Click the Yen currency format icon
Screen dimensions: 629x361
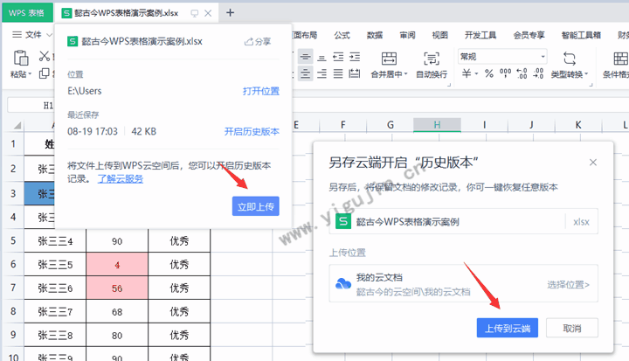tap(467, 73)
